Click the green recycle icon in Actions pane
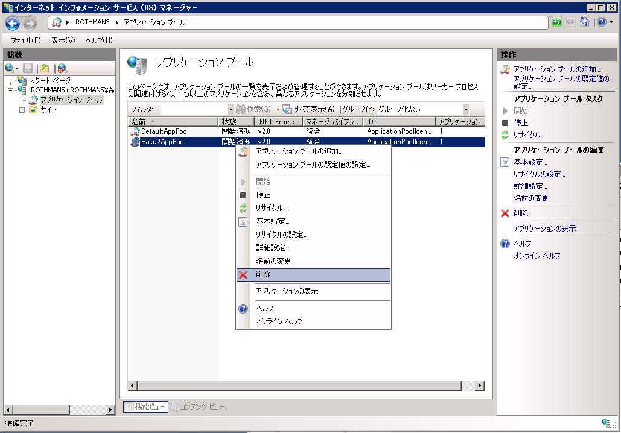The height and width of the screenshot is (433, 621). [505, 135]
